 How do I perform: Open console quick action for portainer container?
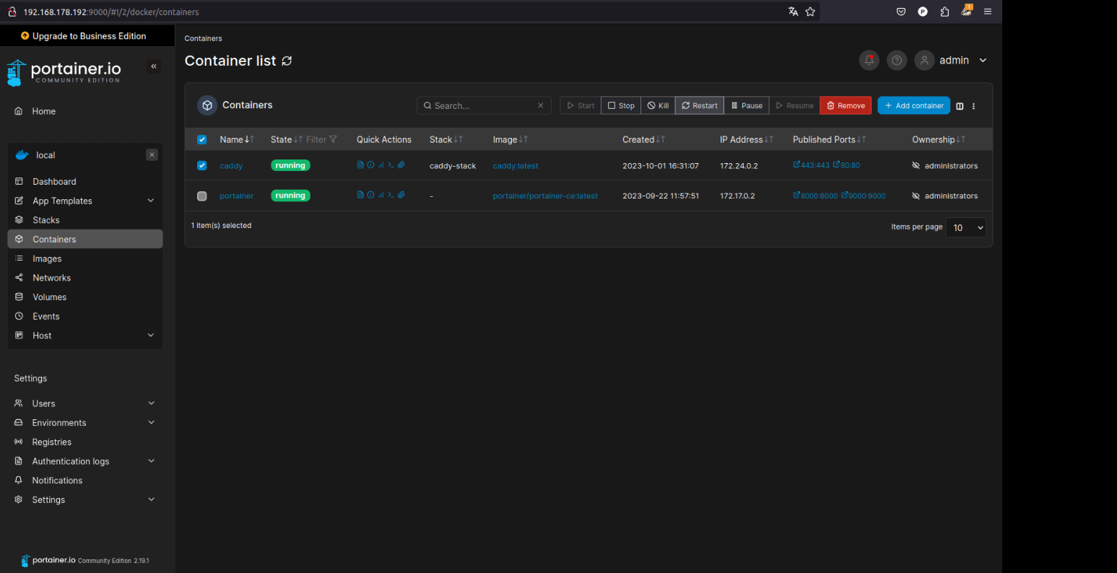(x=391, y=196)
